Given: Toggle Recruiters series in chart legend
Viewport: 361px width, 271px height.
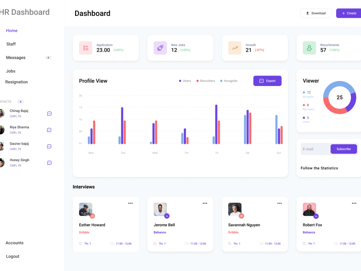Looking at the screenshot, I should (206, 81).
